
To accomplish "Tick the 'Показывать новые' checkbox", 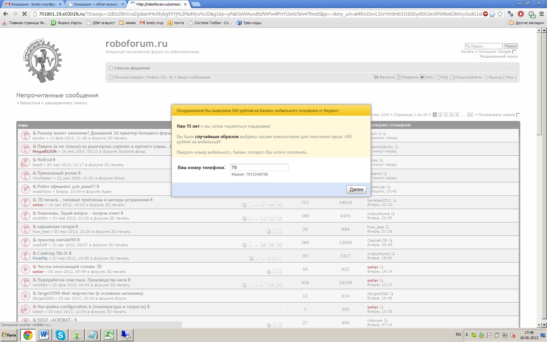I will [518, 115].
